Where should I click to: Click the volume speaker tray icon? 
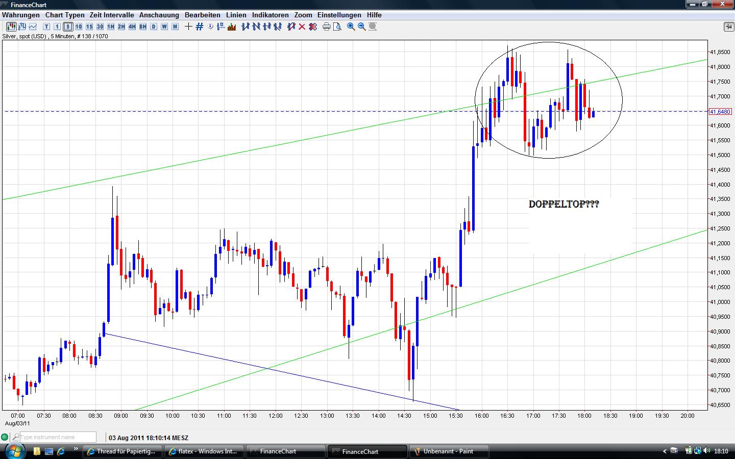pyautogui.click(x=707, y=451)
